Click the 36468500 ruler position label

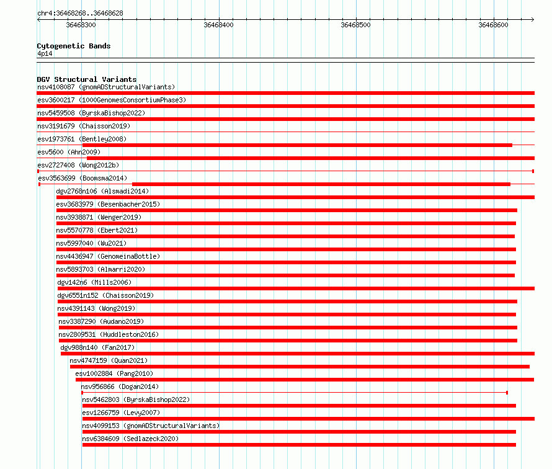[355, 25]
